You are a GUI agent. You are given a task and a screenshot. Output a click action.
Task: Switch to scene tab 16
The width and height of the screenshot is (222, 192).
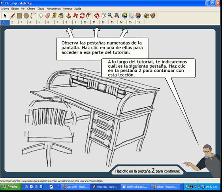[x=141, y=22]
